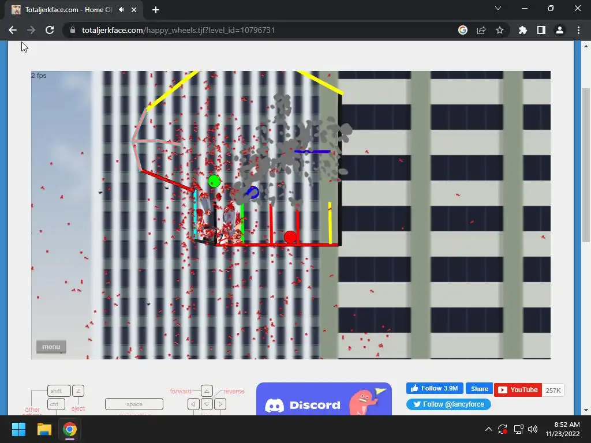Click the 257K subscriber count
The height and width of the screenshot is (443, 591).
(x=553, y=391)
